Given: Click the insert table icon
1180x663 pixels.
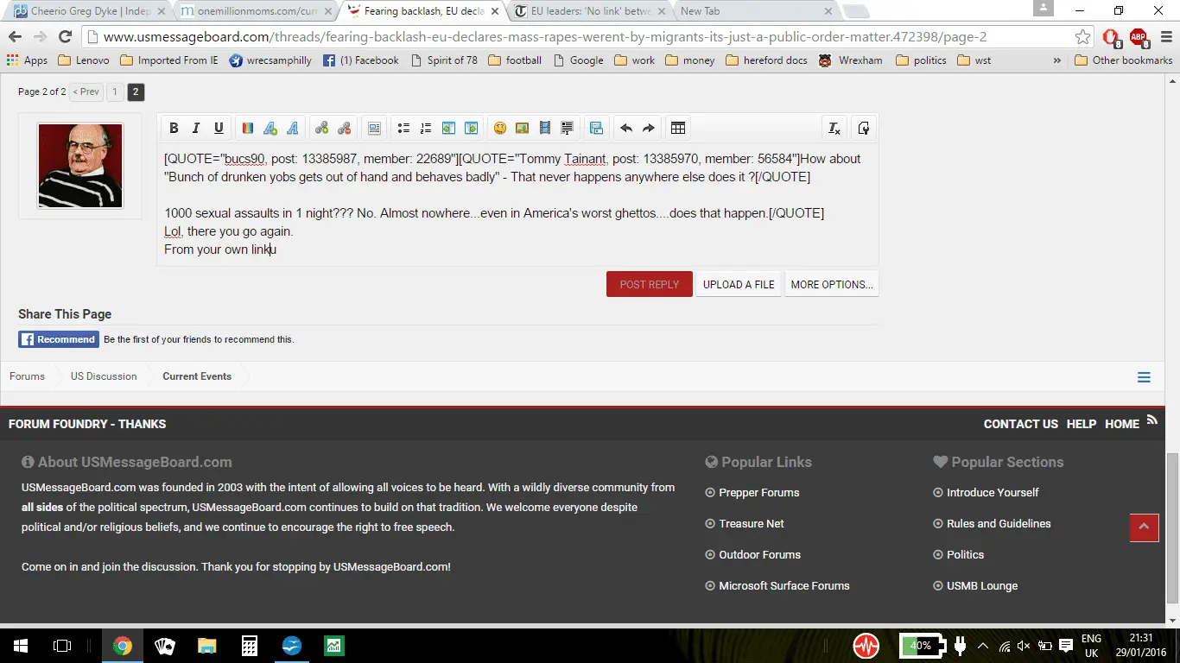Looking at the screenshot, I should pos(678,128).
